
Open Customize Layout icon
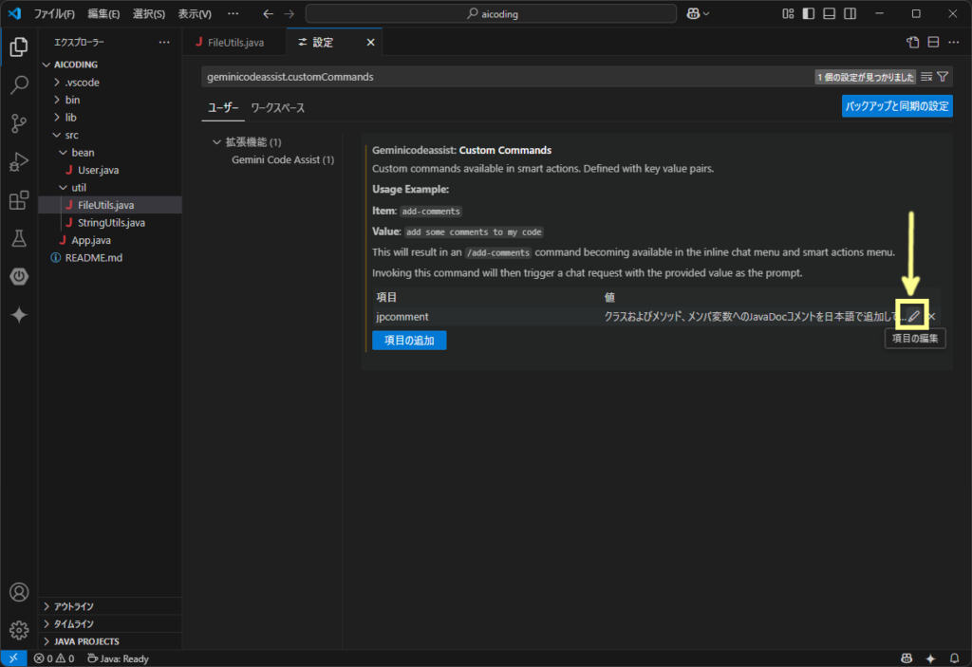788,13
